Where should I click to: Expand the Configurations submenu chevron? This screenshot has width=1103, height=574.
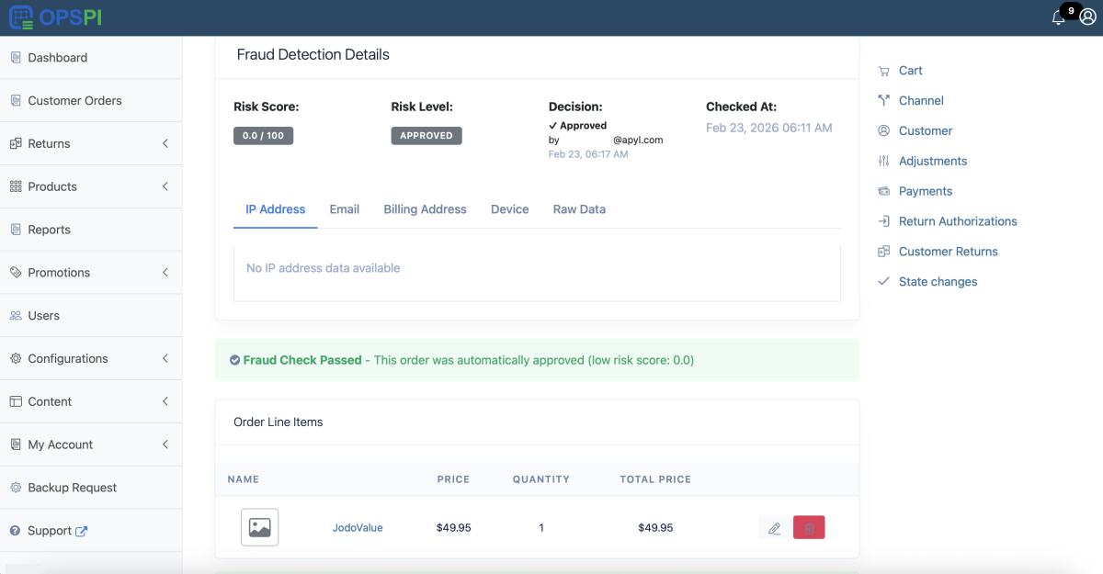tap(165, 358)
